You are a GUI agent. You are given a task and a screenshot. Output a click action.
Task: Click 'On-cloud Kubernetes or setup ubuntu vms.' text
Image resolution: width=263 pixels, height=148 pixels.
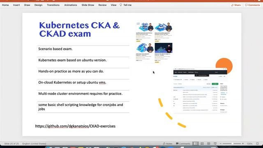pos(72,82)
